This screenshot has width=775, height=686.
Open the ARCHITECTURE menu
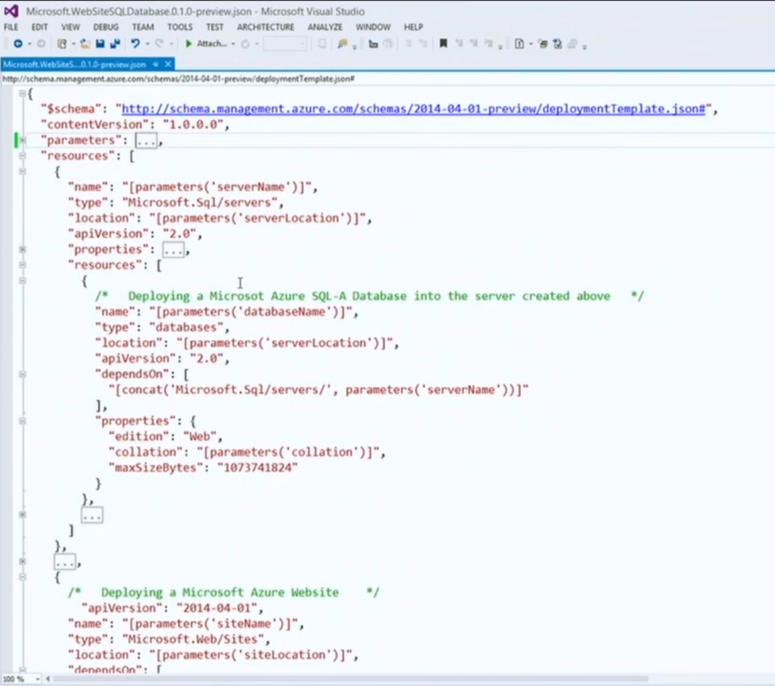[x=265, y=27]
